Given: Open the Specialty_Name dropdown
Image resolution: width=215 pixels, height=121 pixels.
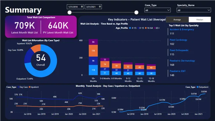Looking at the screenshot, I should 194,10.
